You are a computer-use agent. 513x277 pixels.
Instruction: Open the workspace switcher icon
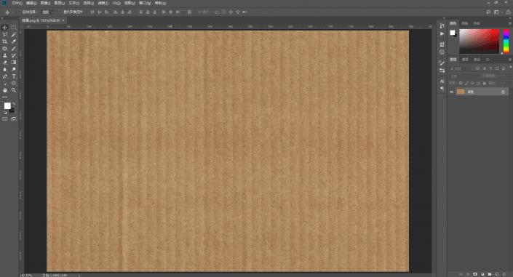497,12
